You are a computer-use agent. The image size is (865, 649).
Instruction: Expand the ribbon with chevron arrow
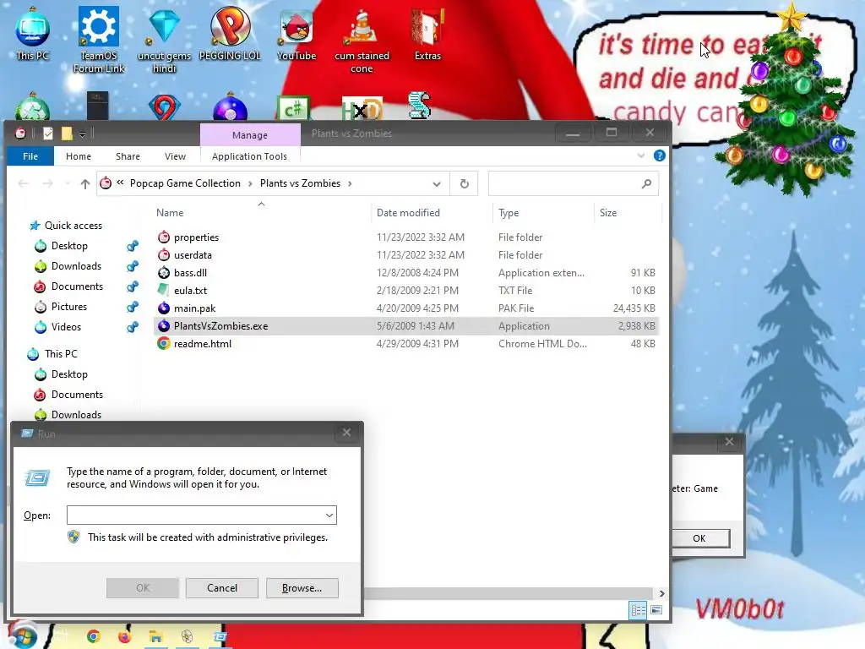pyautogui.click(x=641, y=155)
